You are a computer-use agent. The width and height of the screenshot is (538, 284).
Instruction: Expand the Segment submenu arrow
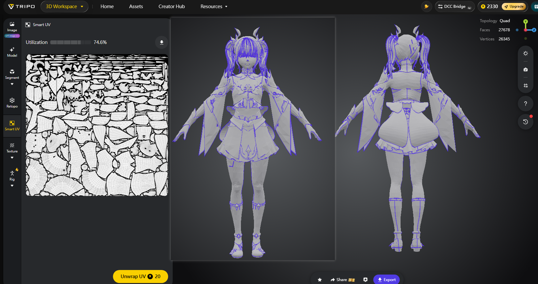point(12,84)
